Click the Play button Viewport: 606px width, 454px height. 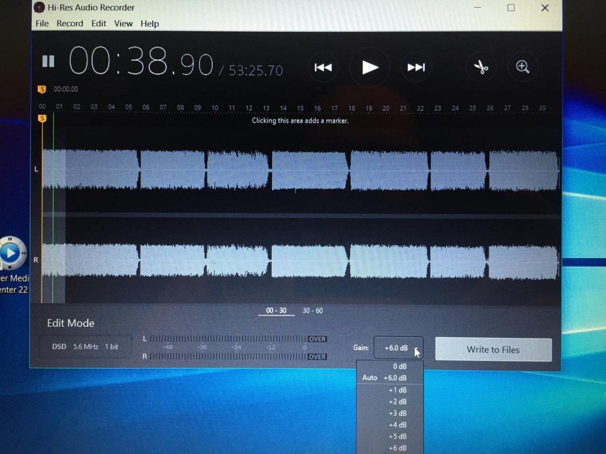pyautogui.click(x=370, y=67)
